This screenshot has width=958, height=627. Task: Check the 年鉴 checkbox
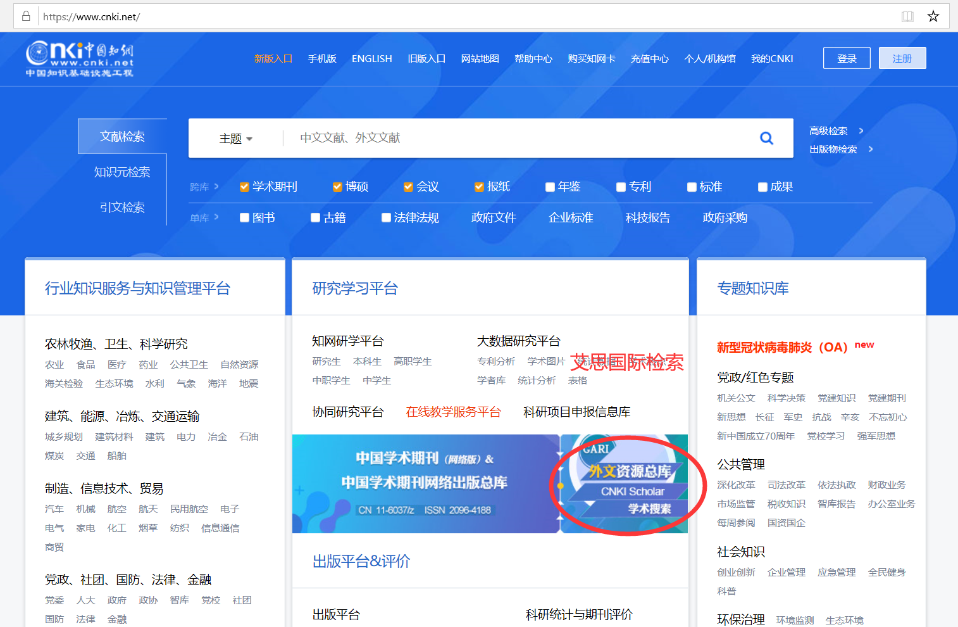(550, 187)
